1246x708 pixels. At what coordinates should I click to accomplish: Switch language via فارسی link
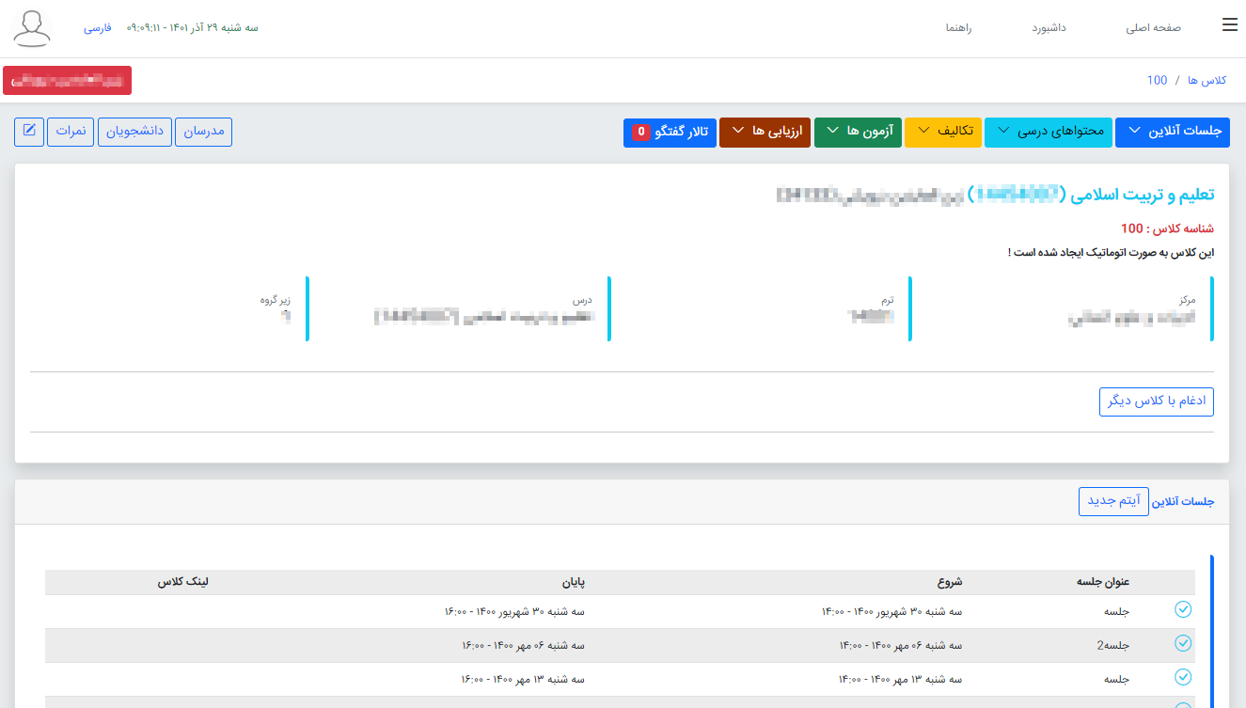pyautogui.click(x=98, y=28)
